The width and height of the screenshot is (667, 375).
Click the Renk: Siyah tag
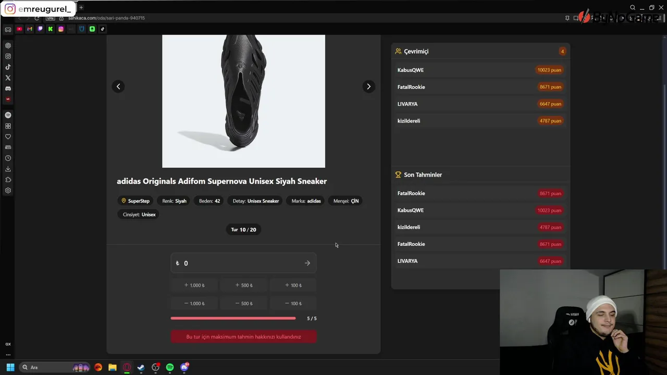coord(174,201)
